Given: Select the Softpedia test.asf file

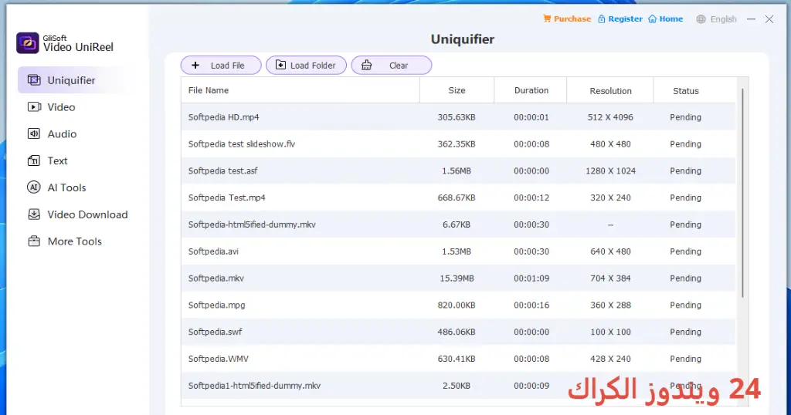Looking at the screenshot, I should 458,170.
